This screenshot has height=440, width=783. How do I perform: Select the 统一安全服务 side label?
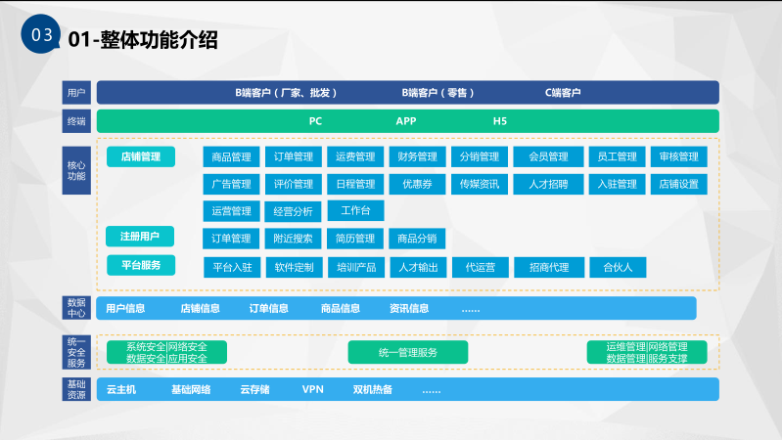pos(76,352)
